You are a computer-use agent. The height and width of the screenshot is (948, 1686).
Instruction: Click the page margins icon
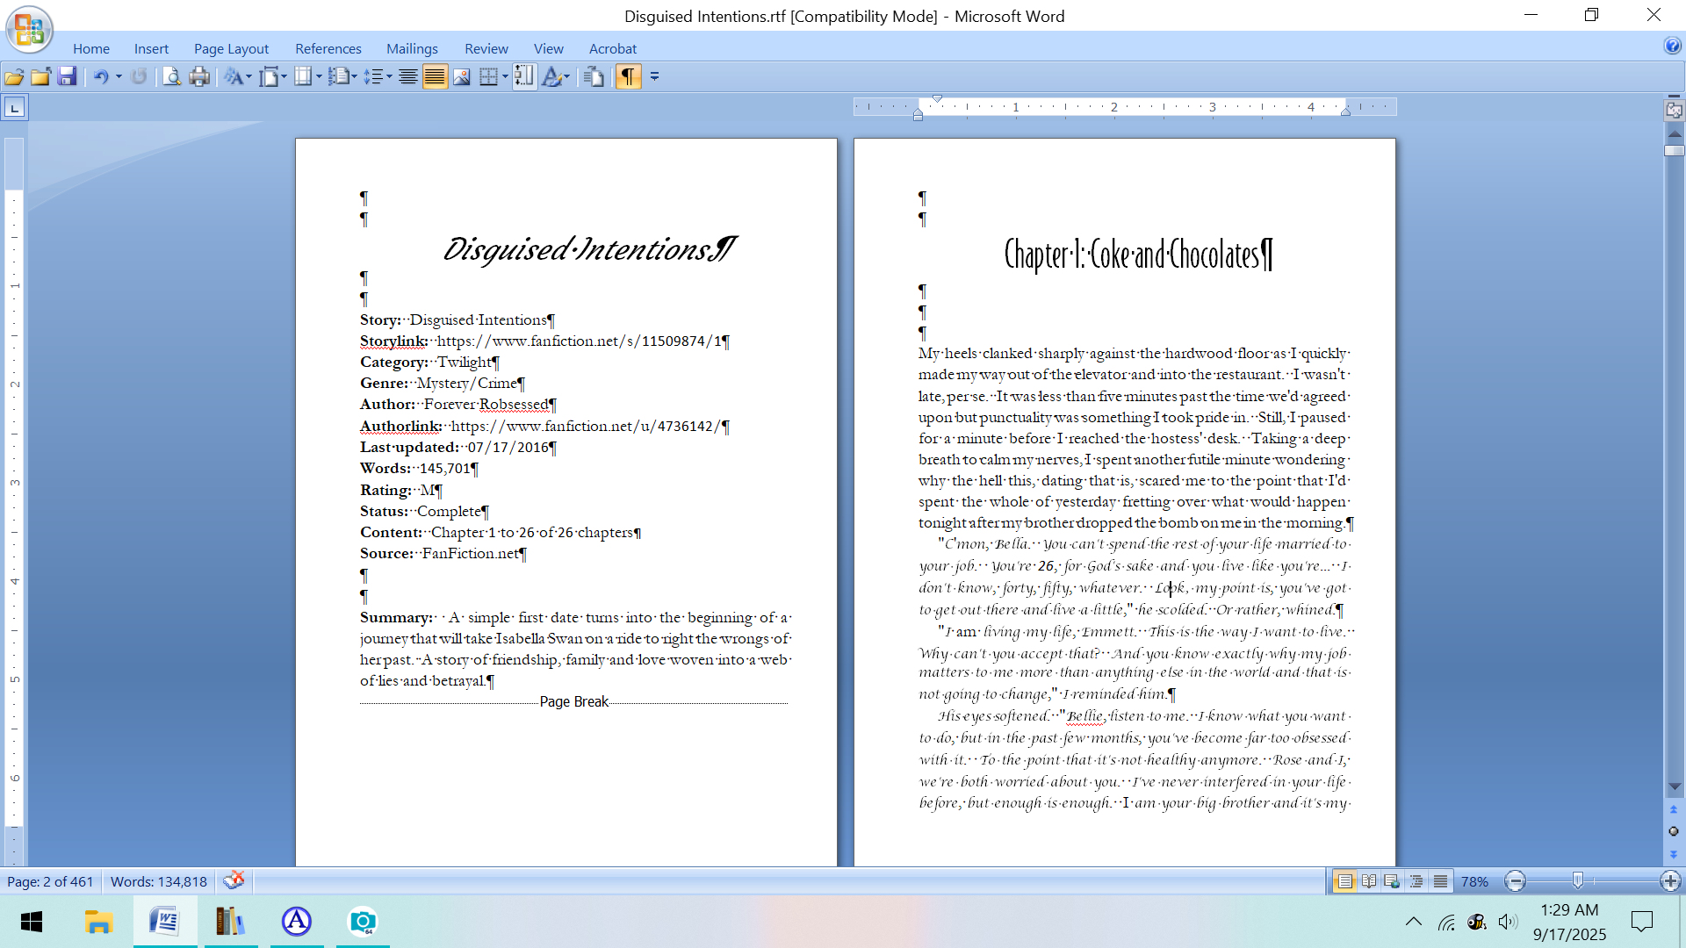point(269,77)
